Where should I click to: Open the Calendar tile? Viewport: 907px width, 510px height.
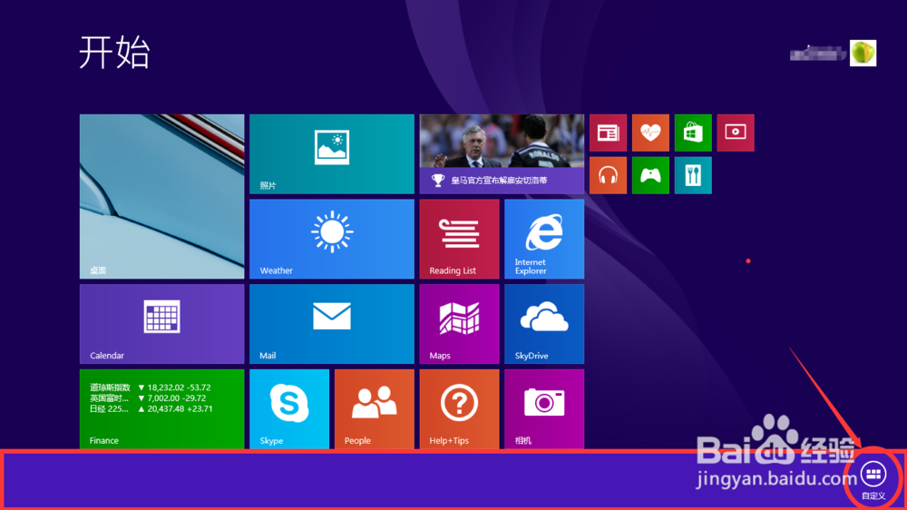[x=162, y=324]
